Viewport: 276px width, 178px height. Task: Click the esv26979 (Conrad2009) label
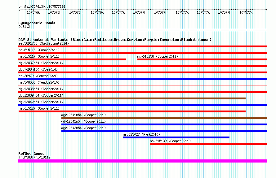click(x=38, y=76)
